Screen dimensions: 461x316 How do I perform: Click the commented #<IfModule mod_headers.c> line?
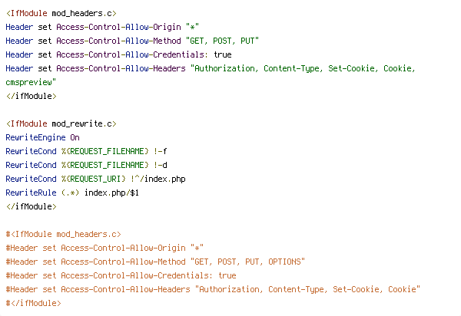pyautogui.click(x=64, y=234)
